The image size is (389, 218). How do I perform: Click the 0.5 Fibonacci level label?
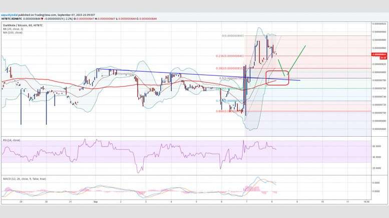(231, 78)
